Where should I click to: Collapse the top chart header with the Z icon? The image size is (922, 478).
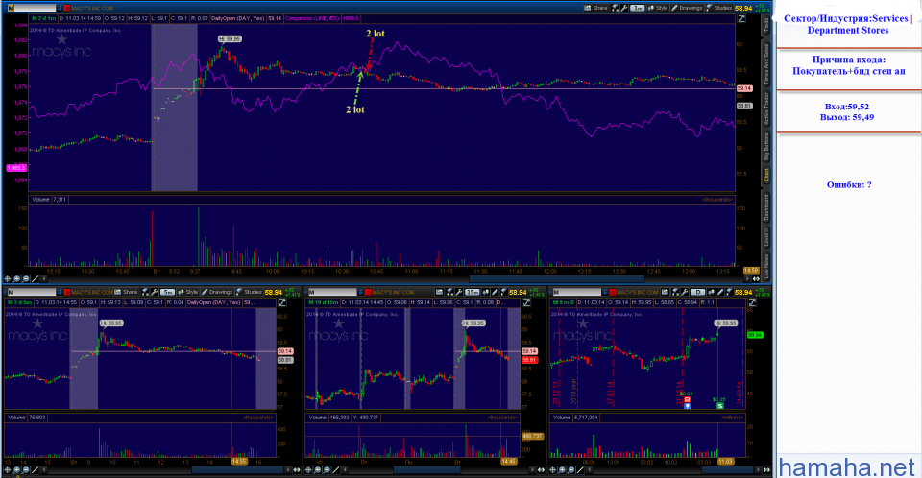[741, 19]
